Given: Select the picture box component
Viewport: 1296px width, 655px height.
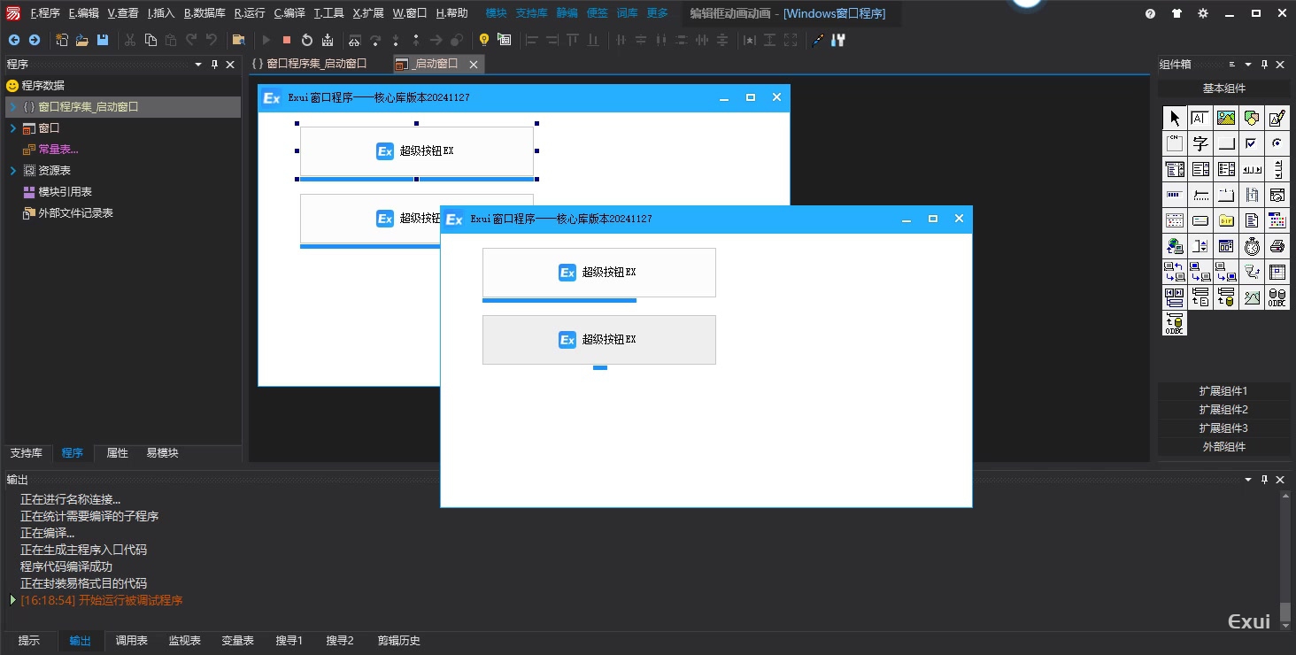Looking at the screenshot, I should click(x=1226, y=118).
